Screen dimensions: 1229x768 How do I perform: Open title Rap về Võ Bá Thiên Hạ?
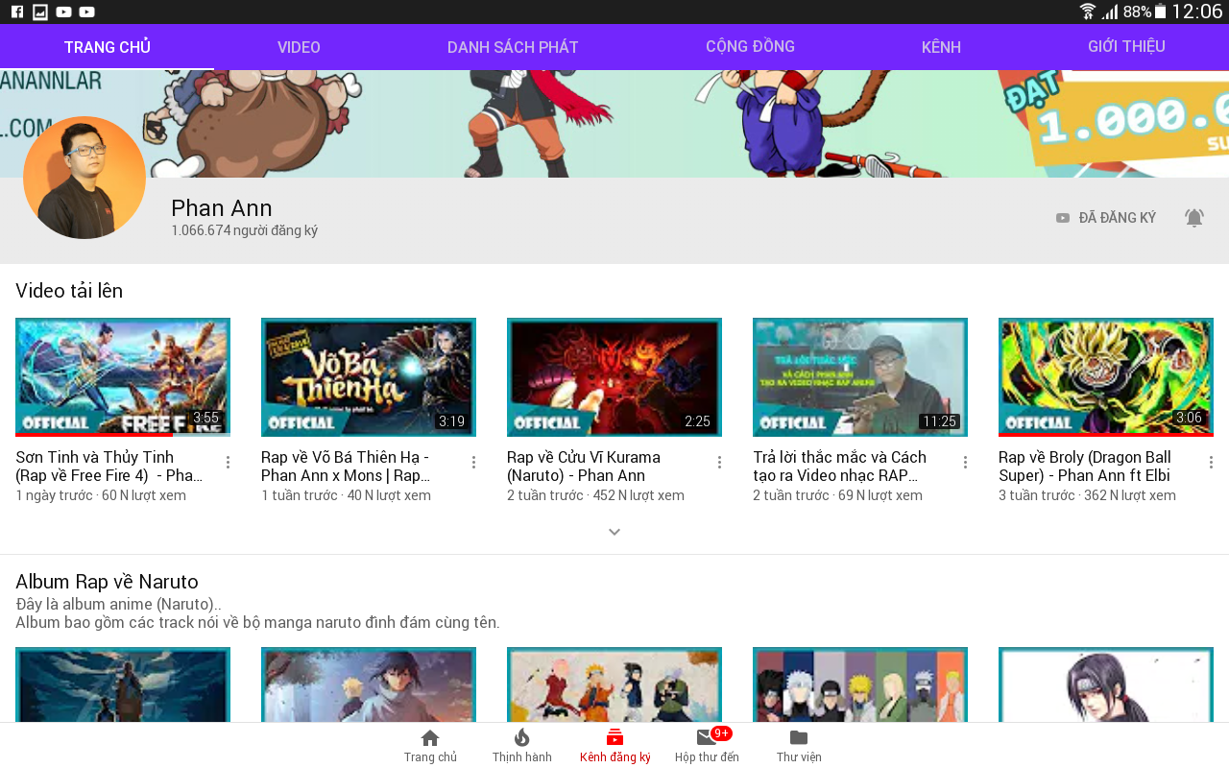(x=346, y=466)
